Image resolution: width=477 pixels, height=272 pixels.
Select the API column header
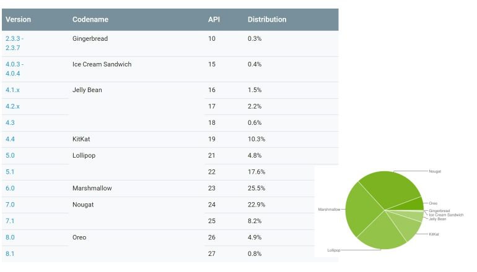coord(214,20)
